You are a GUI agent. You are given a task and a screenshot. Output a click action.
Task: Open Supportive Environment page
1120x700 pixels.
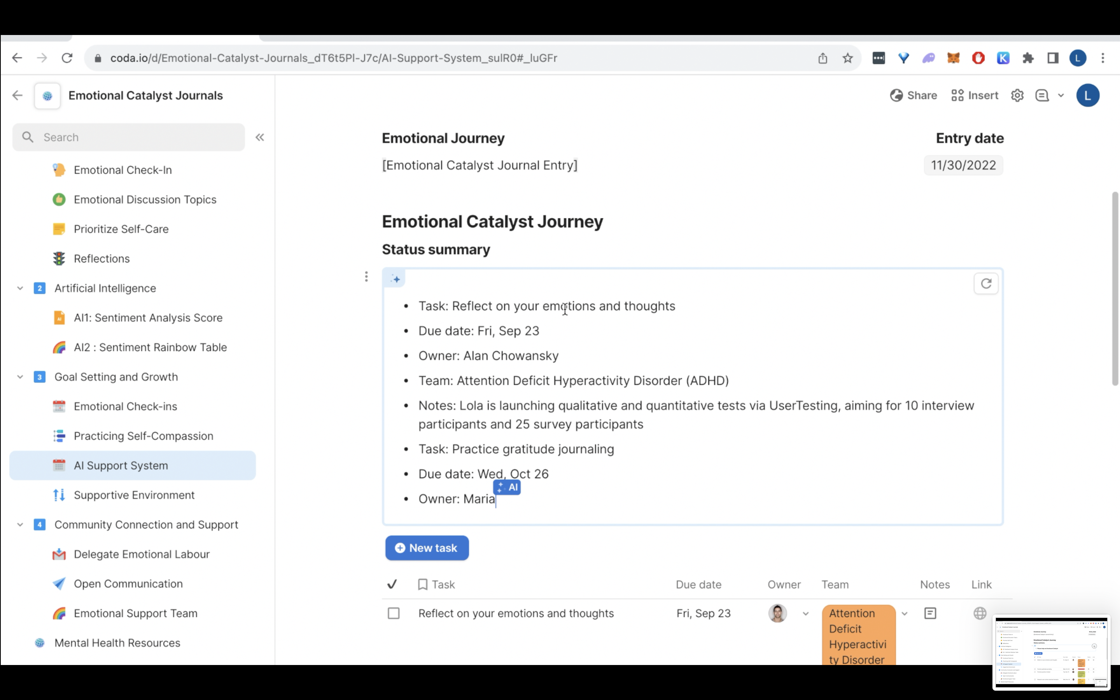[x=134, y=495]
